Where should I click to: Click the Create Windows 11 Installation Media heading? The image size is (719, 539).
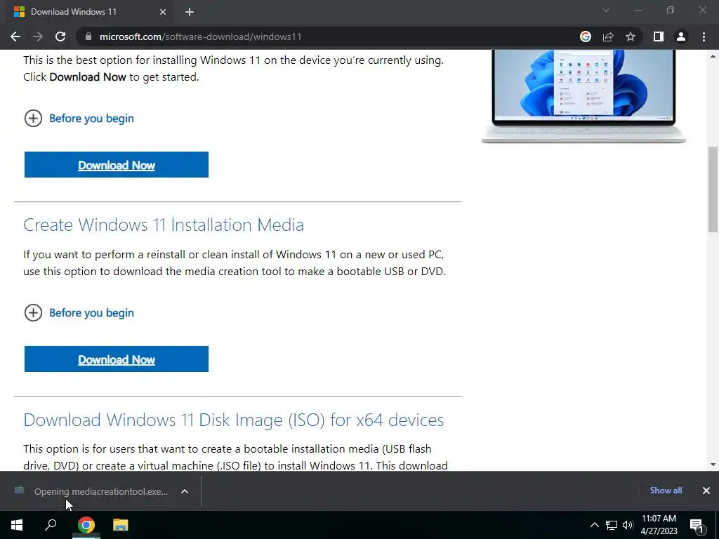coord(164,225)
